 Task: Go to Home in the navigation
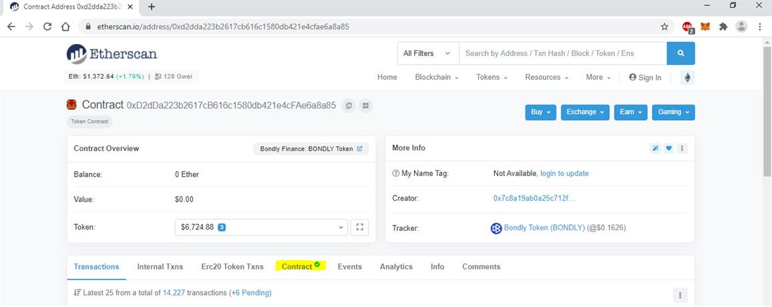pyautogui.click(x=387, y=77)
